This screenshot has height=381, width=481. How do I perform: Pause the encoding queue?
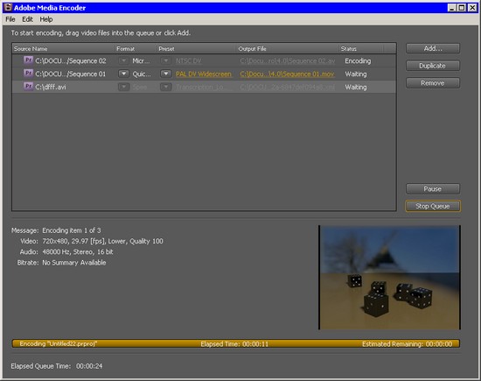433,188
